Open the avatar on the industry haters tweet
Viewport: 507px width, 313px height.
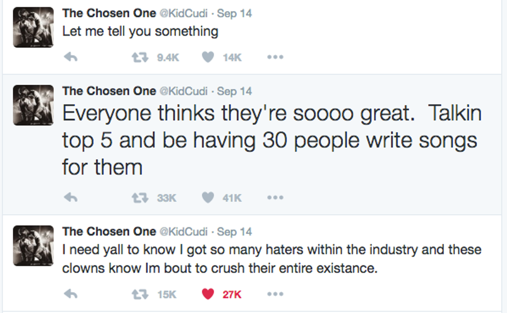click(33, 245)
